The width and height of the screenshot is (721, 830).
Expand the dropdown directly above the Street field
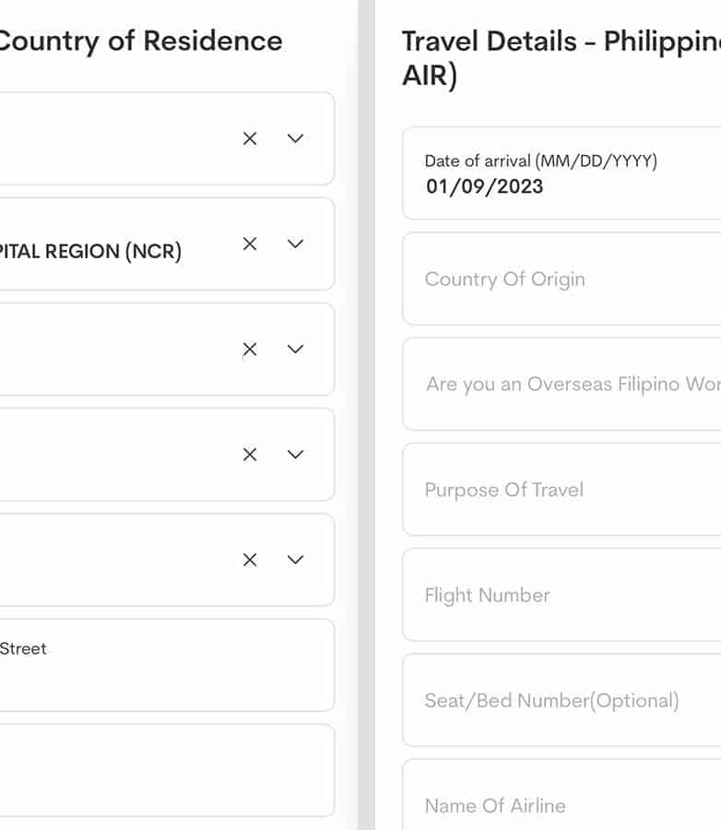click(295, 560)
